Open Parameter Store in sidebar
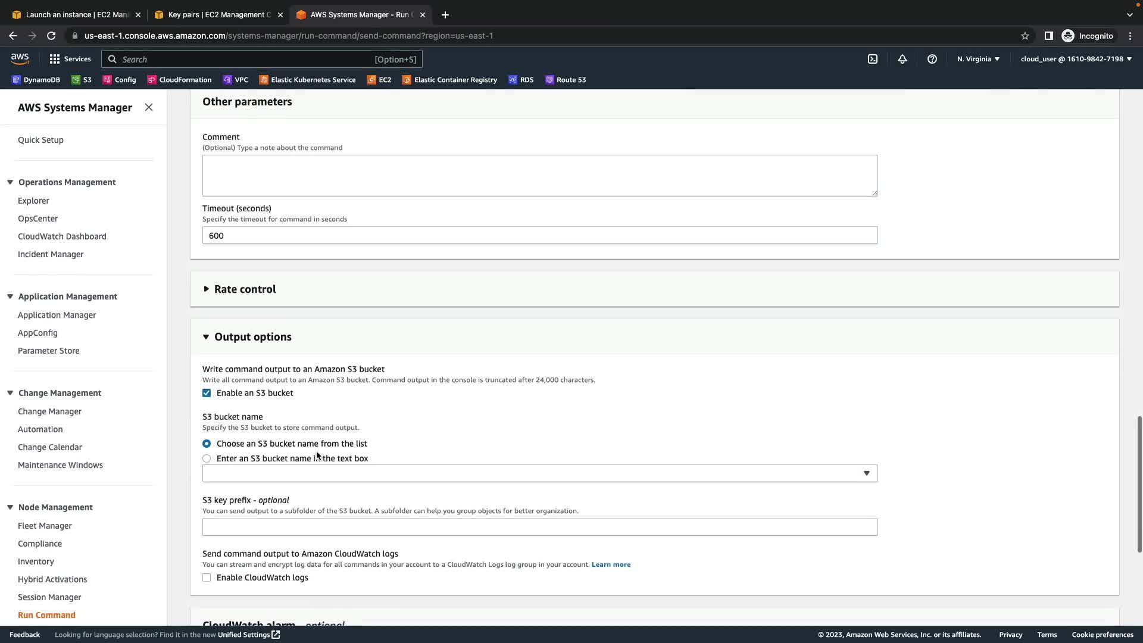 48,351
